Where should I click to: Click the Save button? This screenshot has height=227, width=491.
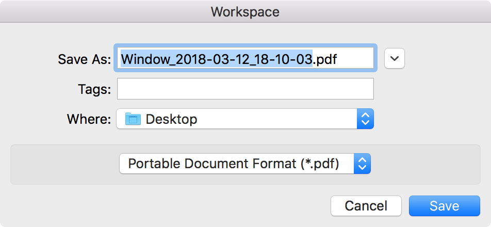pos(445,206)
